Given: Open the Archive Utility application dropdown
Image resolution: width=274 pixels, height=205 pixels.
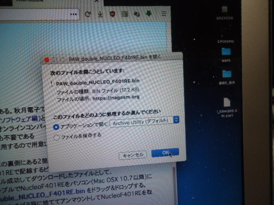Looking at the screenshot, I should 144,121.
